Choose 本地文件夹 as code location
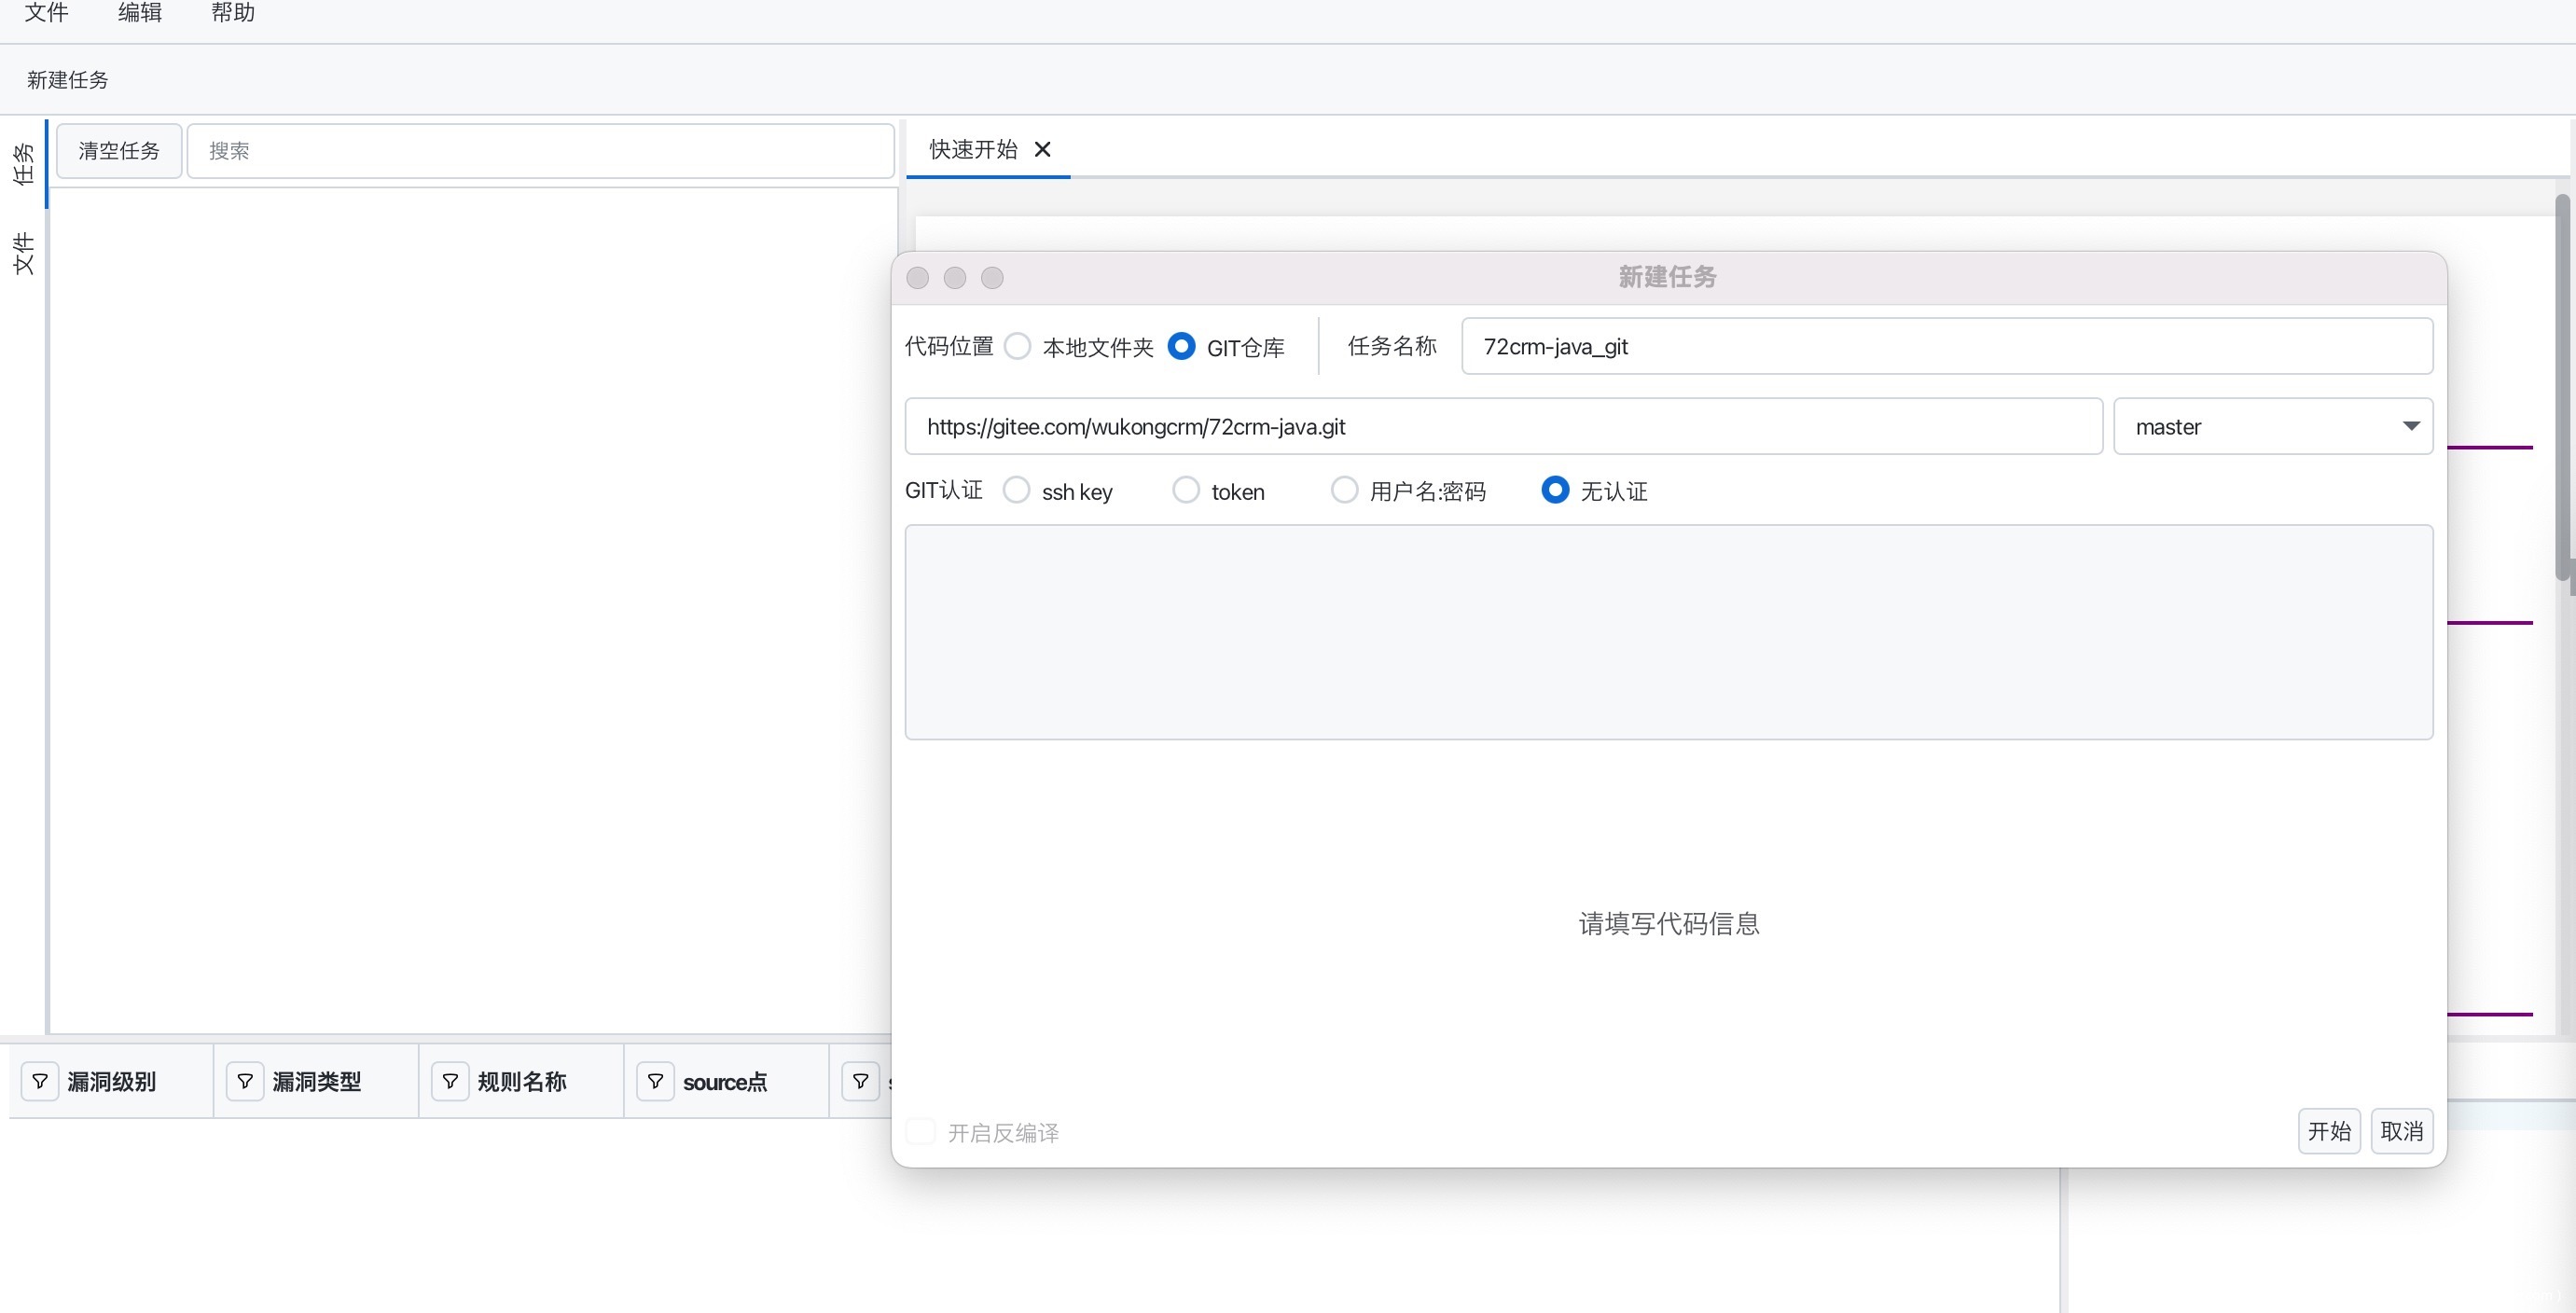This screenshot has height=1313, width=2576. click(x=1018, y=346)
